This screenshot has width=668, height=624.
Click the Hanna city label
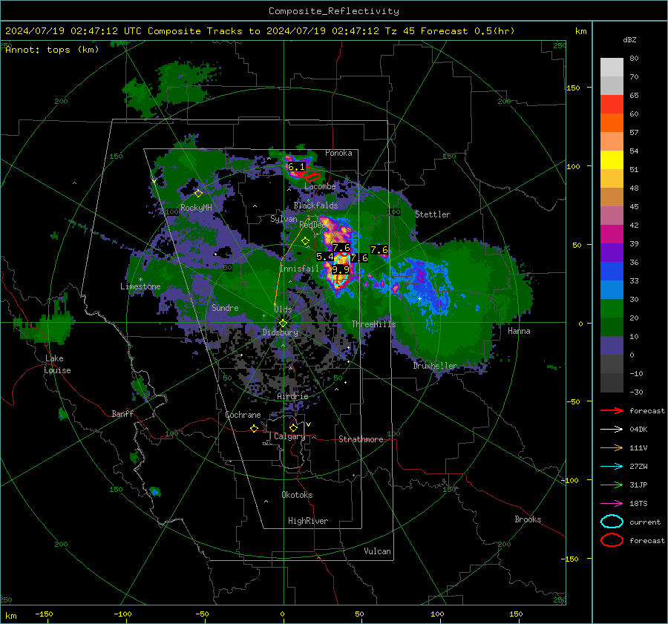pyautogui.click(x=519, y=331)
